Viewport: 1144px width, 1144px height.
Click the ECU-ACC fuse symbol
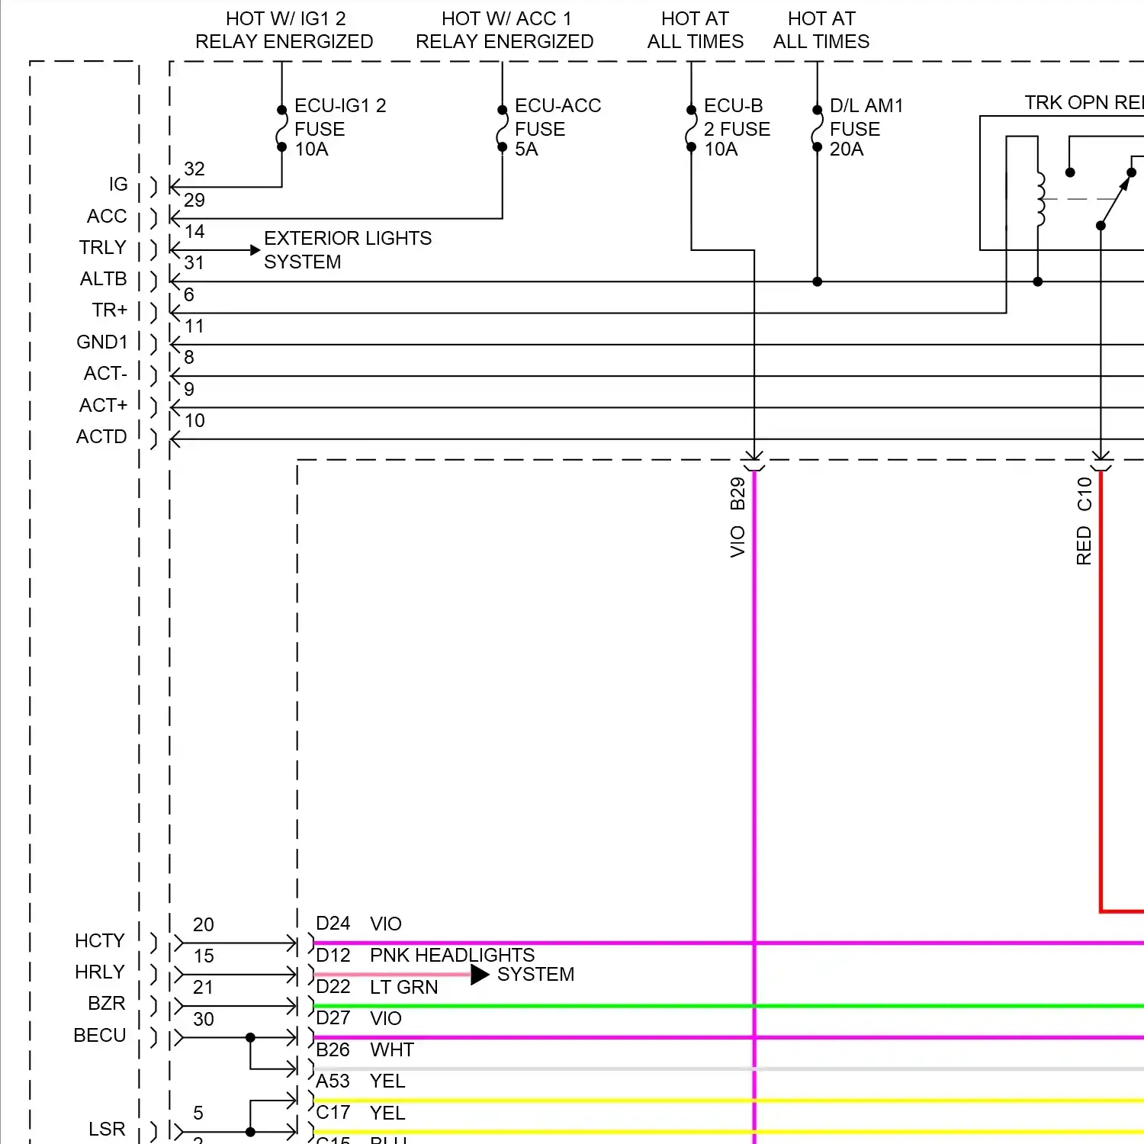click(x=502, y=129)
